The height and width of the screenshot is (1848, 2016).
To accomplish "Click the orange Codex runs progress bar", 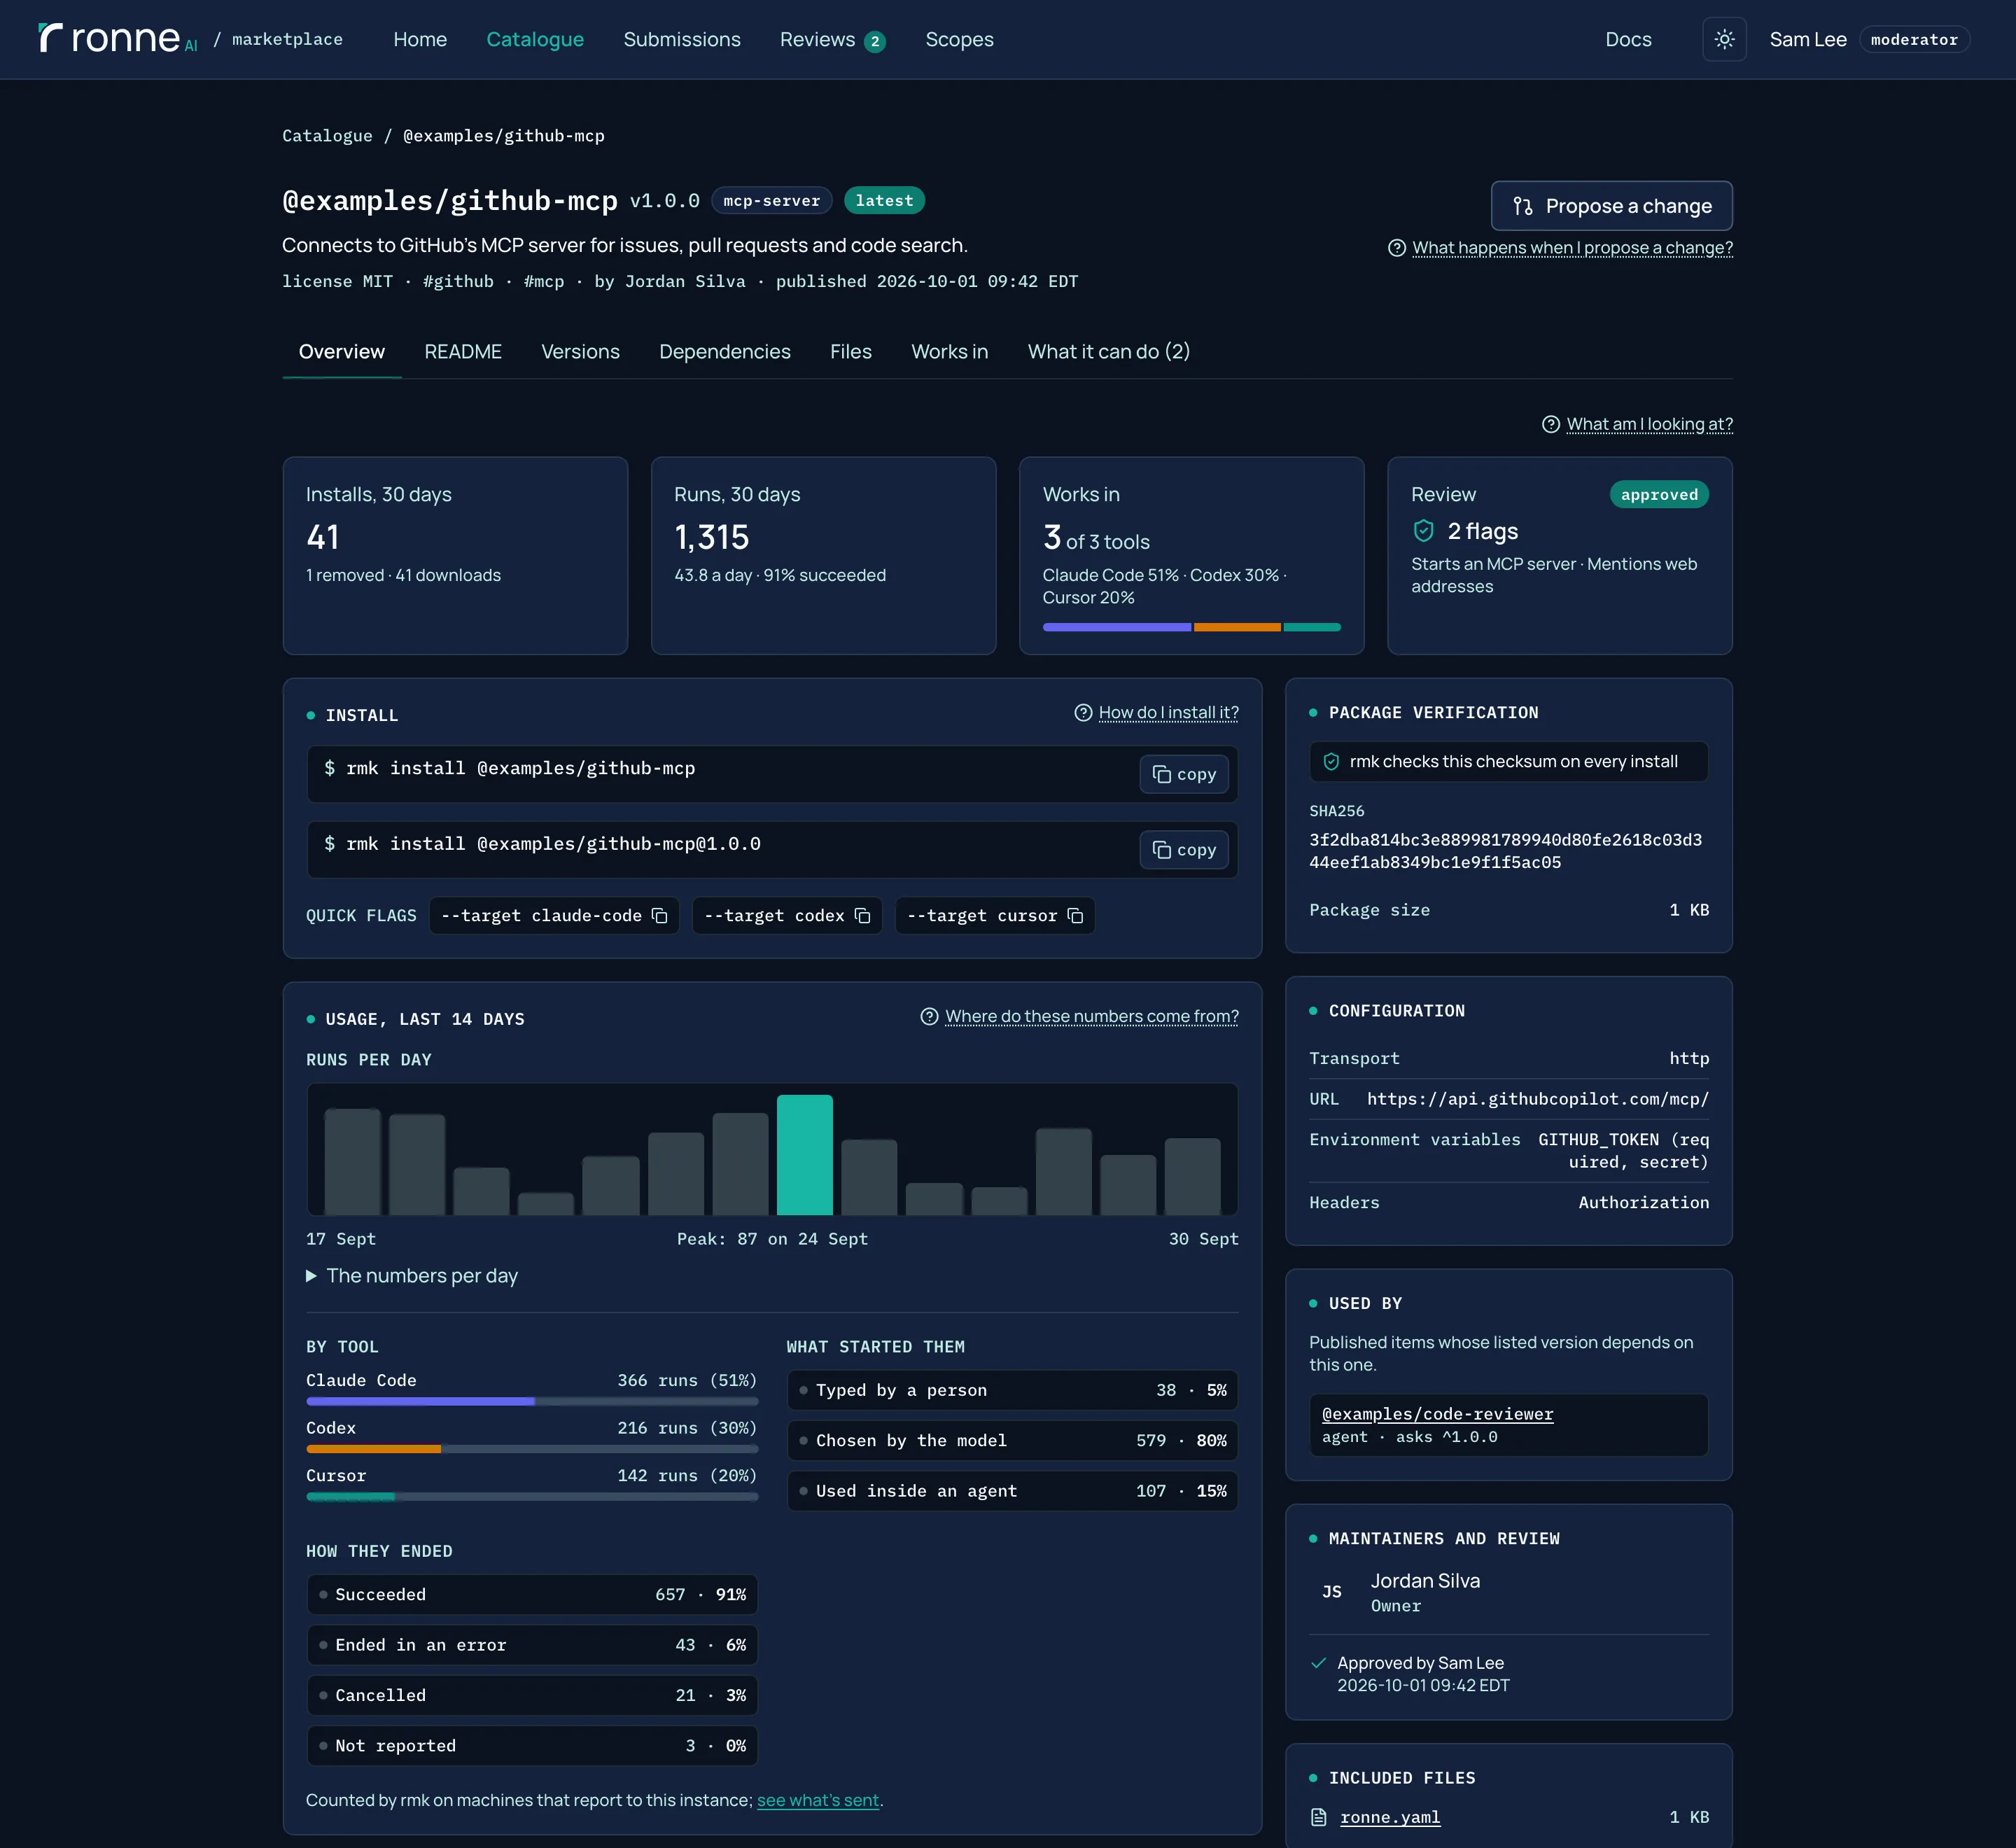I will 532,1449.
